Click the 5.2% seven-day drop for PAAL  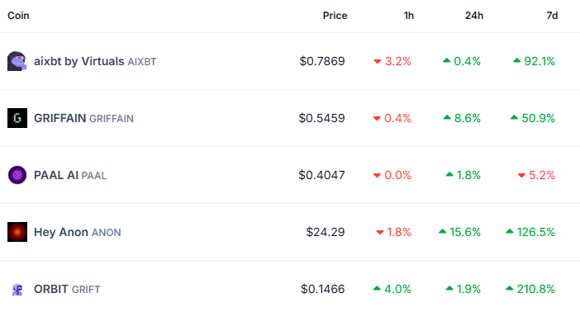(536, 175)
